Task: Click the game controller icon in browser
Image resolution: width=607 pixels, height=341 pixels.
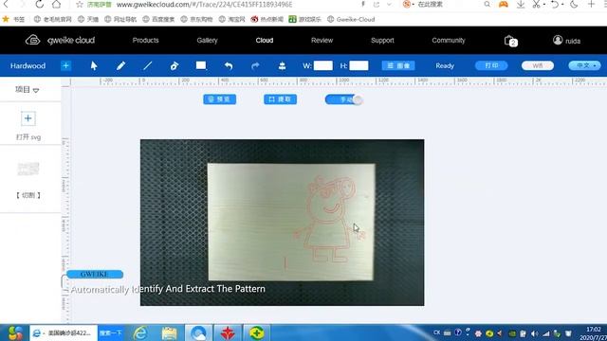Action: [504, 4]
